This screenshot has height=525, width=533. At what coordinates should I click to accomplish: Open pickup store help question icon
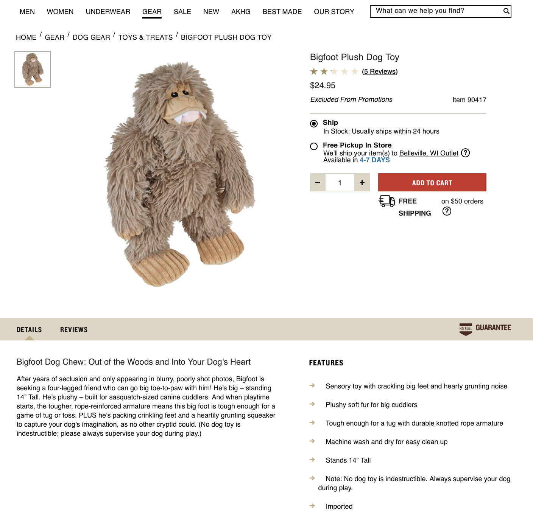point(466,153)
